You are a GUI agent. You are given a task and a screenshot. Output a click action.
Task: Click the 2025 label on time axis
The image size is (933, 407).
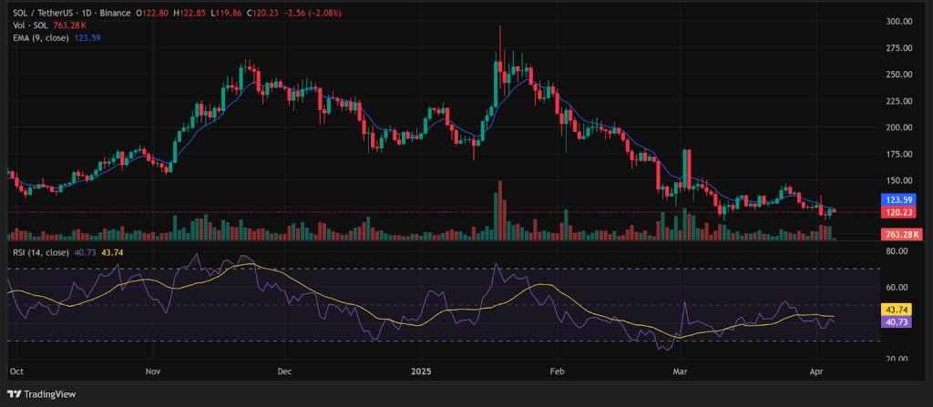pyautogui.click(x=420, y=371)
